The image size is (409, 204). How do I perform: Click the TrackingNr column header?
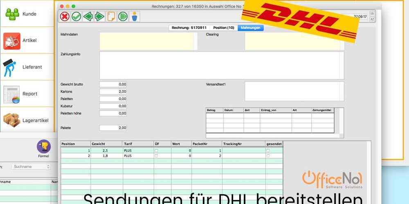[244, 144]
